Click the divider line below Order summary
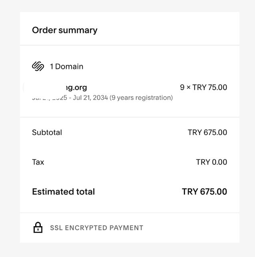The width and height of the screenshot is (255, 257). click(x=129, y=45)
